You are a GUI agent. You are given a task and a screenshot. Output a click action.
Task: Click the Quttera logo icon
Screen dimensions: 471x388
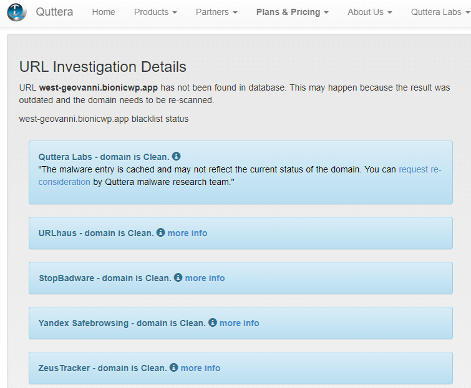[16, 12]
